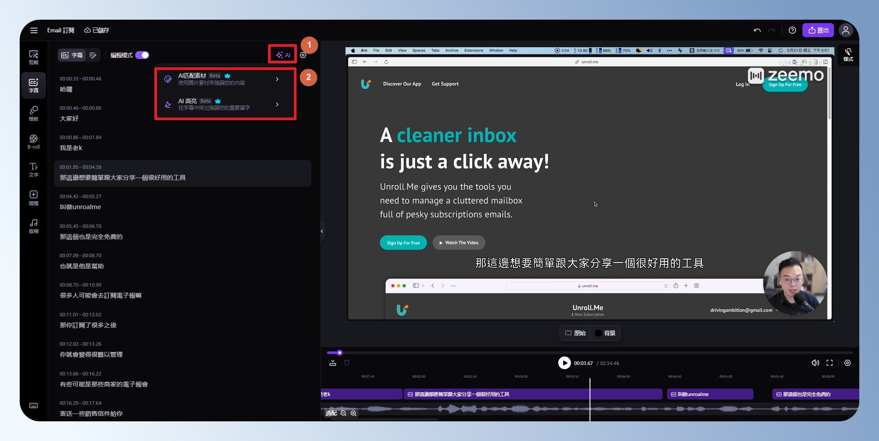Click the undo arrow icon
The width and height of the screenshot is (879, 441).
coord(757,30)
